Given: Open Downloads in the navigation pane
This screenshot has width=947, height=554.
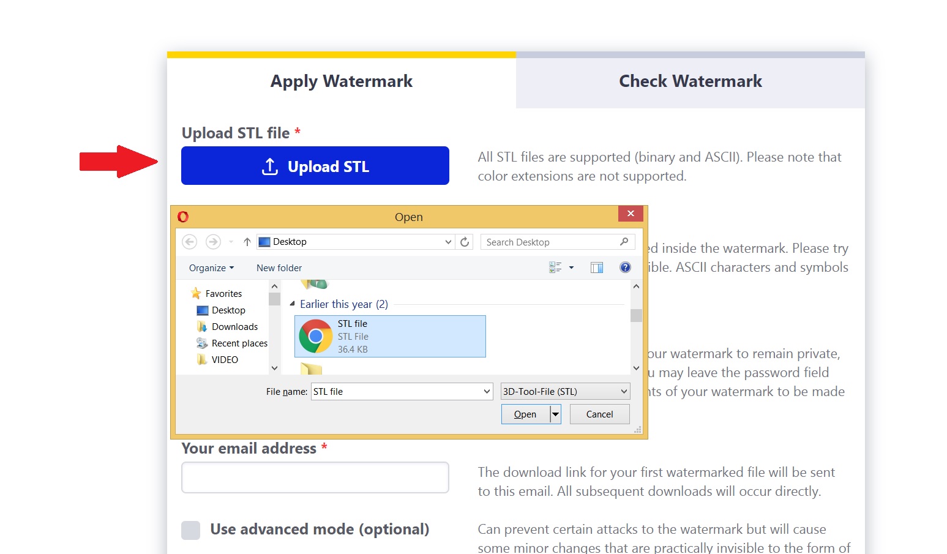Looking at the screenshot, I should tap(227, 326).
